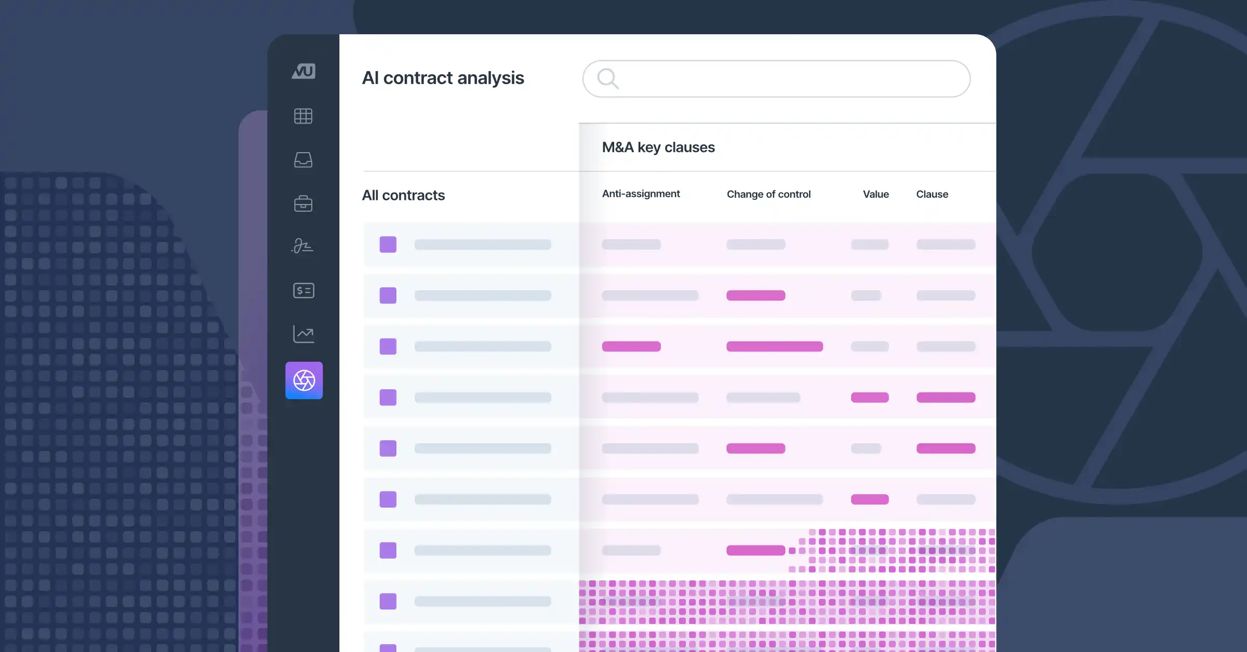Click the Change of control column header
The width and height of the screenshot is (1247, 652).
(x=768, y=194)
